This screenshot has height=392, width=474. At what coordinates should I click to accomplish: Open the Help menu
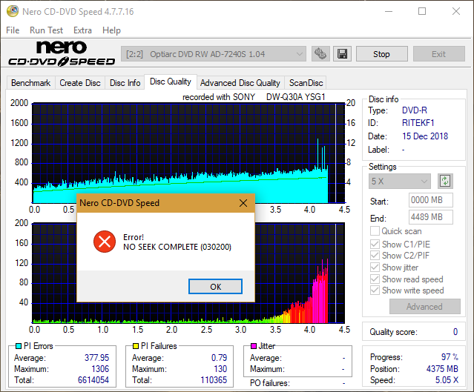pyautogui.click(x=111, y=30)
